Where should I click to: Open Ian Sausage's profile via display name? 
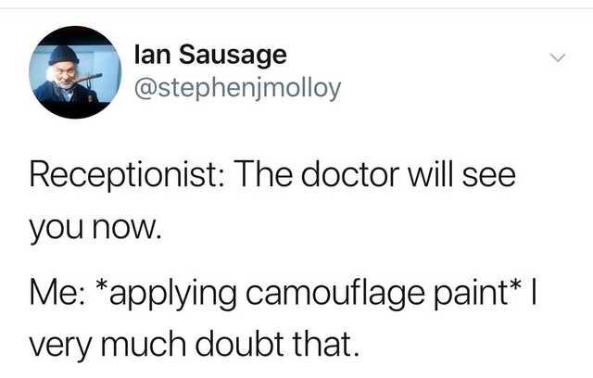click(210, 56)
